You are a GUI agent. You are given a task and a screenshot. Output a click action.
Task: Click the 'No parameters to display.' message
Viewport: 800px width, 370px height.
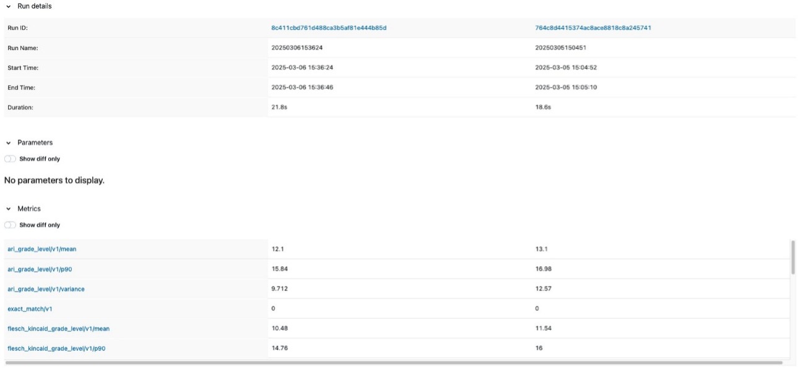coord(54,181)
